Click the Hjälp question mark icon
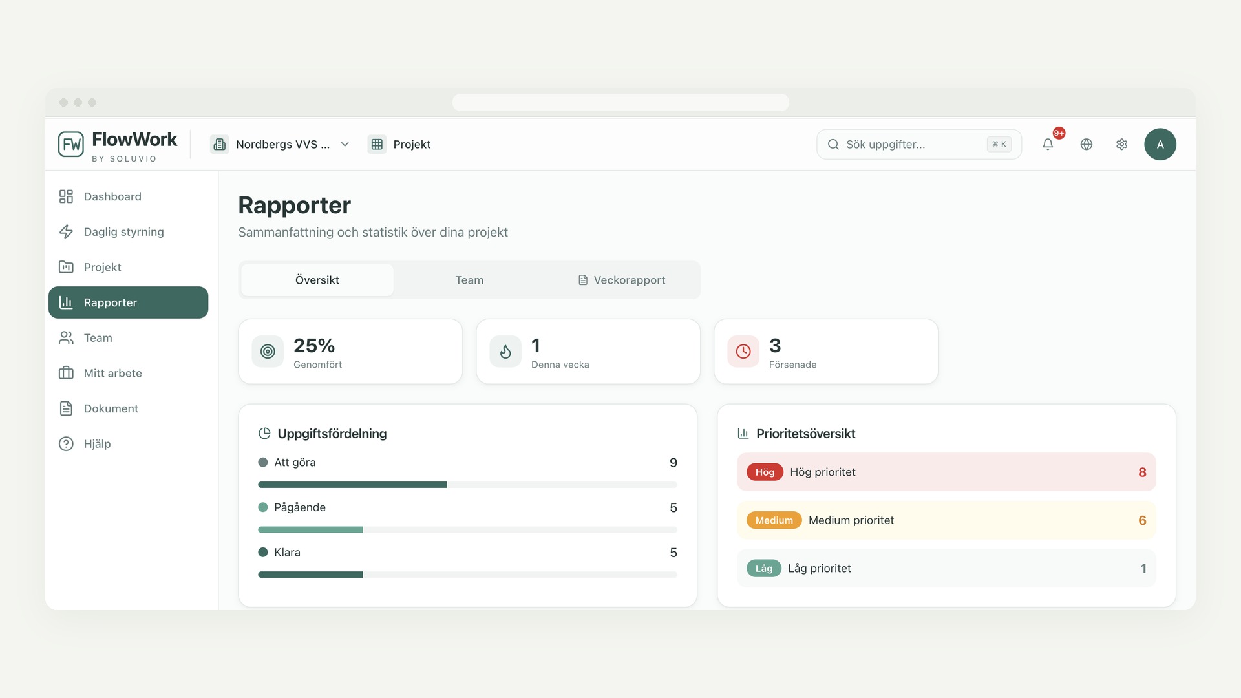Image resolution: width=1241 pixels, height=698 pixels. click(x=66, y=444)
